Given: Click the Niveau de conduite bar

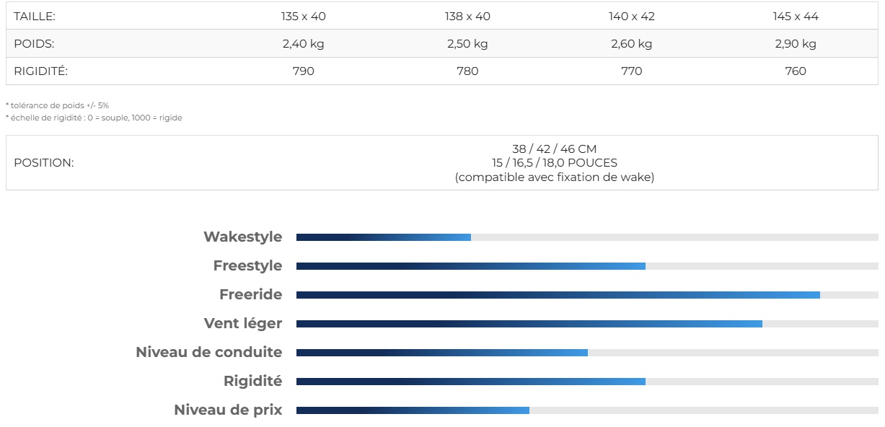Looking at the screenshot, I should coord(586,353).
